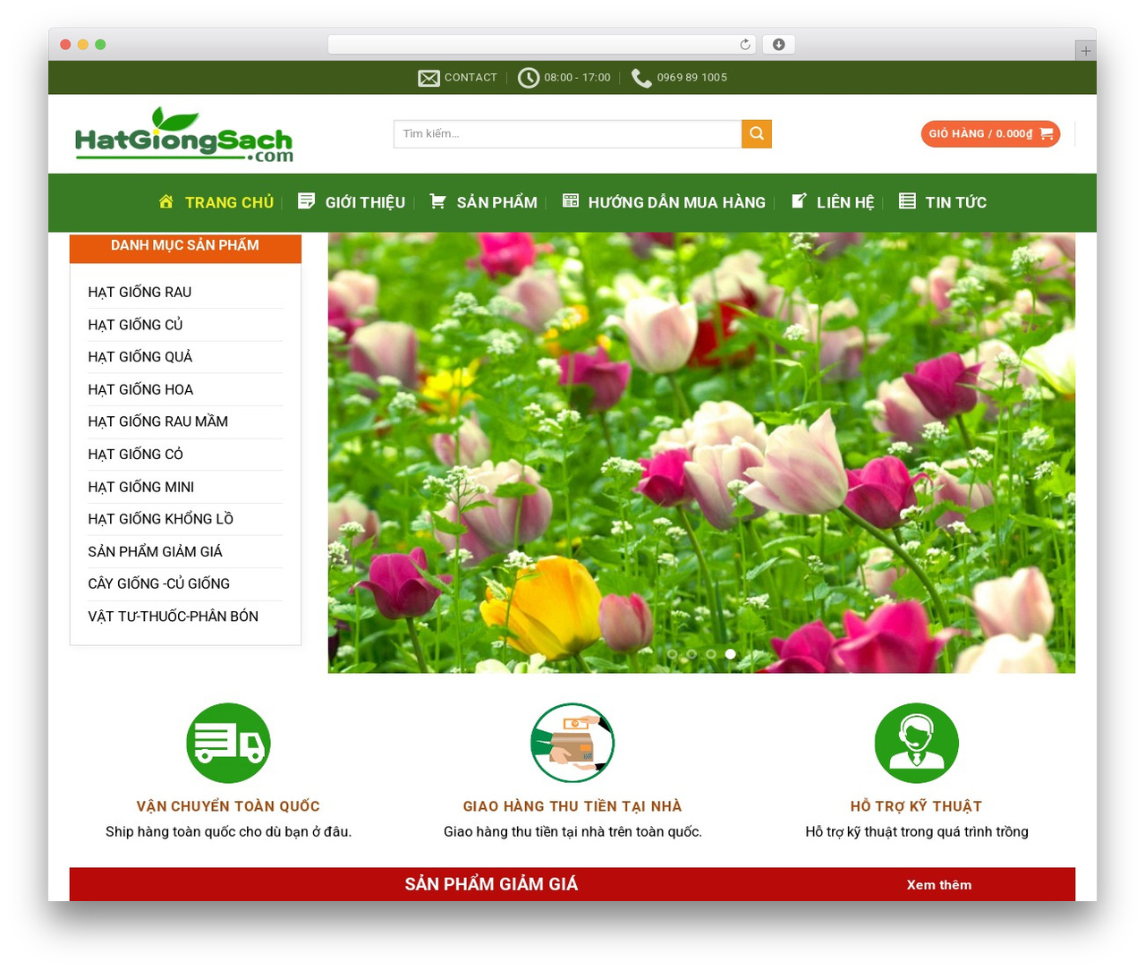Click the list icon beside Tin tức
The width and height of the screenshot is (1145, 970).
[x=907, y=201]
